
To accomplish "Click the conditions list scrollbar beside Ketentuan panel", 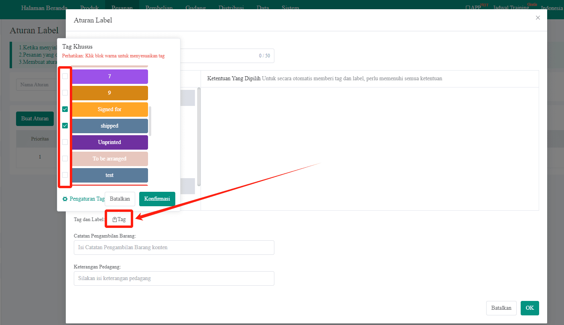I will pos(199,137).
